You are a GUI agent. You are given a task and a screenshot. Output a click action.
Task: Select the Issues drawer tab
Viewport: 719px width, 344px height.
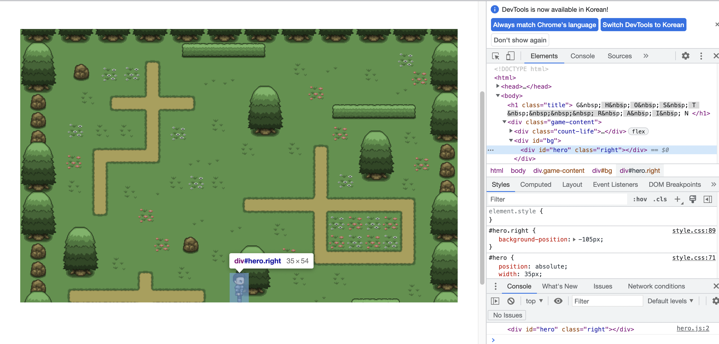pos(603,286)
